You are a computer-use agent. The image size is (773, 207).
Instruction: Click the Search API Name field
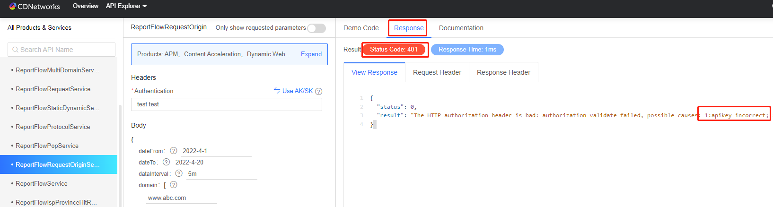point(61,50)
